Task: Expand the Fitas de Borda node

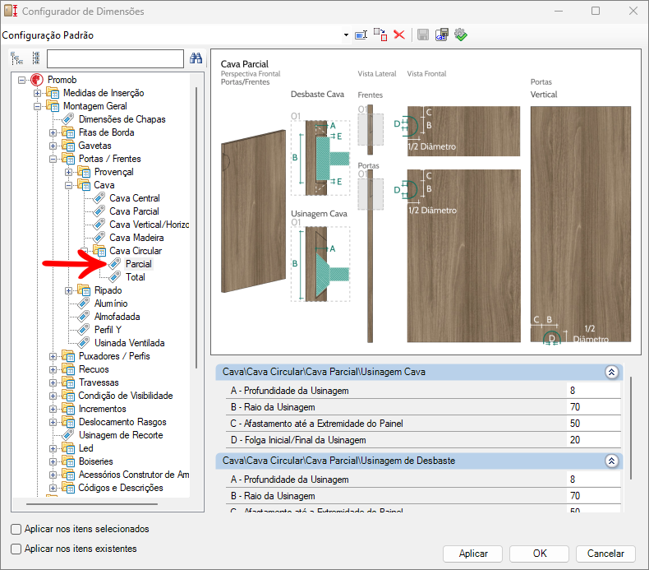Action: (53, 132)
